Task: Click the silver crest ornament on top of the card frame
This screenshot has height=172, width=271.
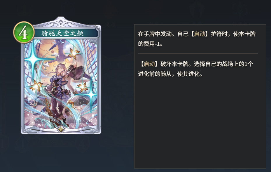Action: 61,21
